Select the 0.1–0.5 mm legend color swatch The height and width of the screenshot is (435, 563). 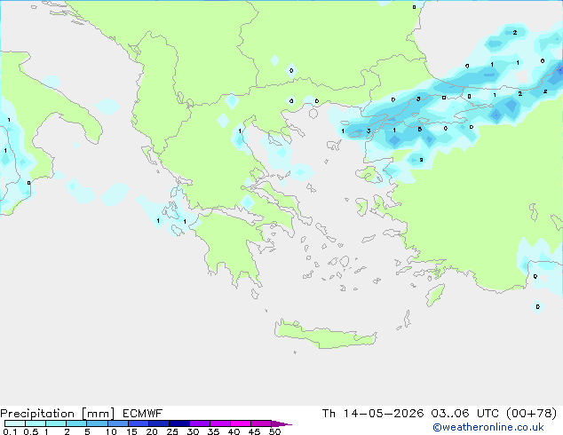(x=15, y=423)
